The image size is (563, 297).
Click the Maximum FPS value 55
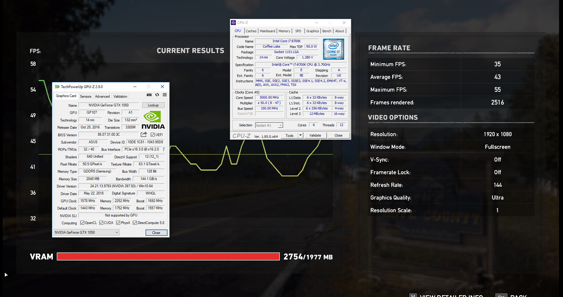click(497, 90)
